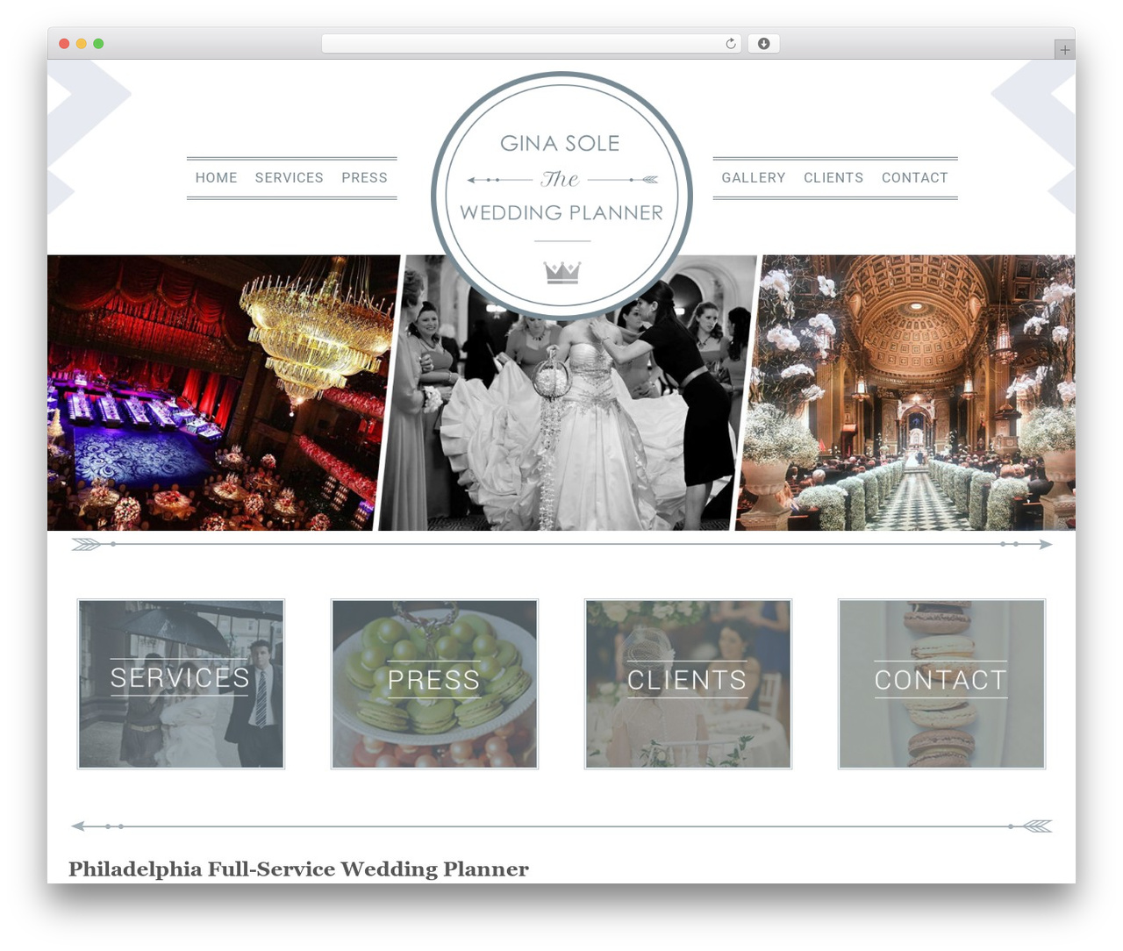Click the green maximize window button
This screenshot has width=1123, height=951.
[98, 44]
